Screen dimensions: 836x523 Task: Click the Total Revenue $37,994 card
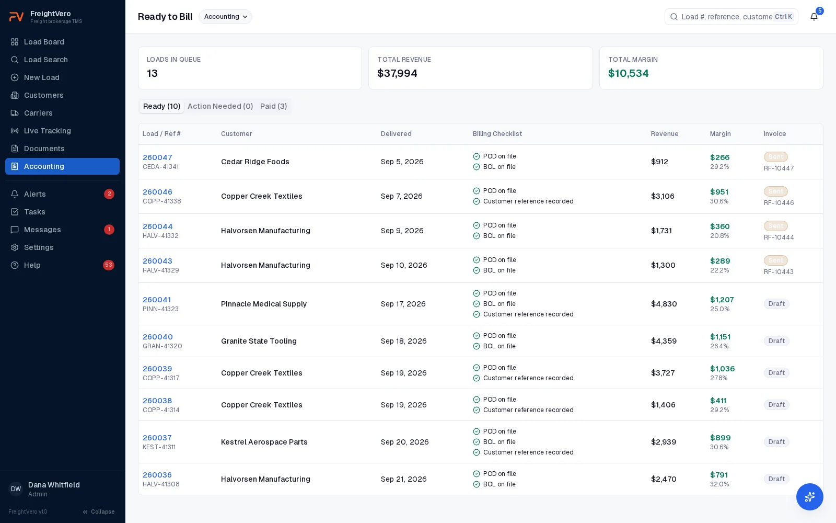point(481,68)
